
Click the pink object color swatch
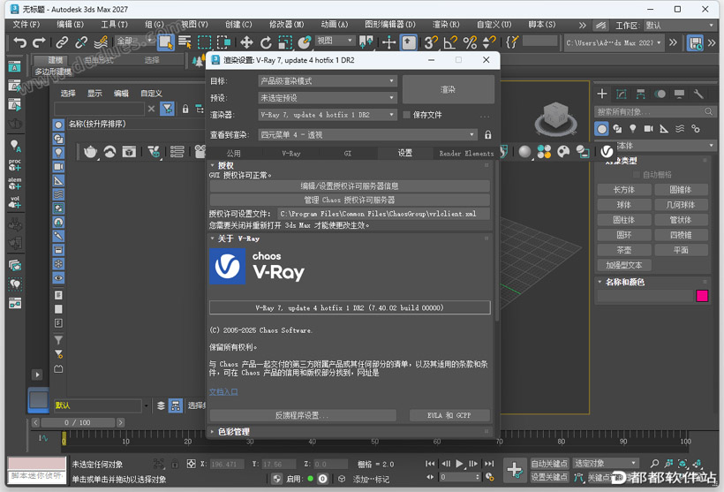pyautogui.click(x=702, y=296)
